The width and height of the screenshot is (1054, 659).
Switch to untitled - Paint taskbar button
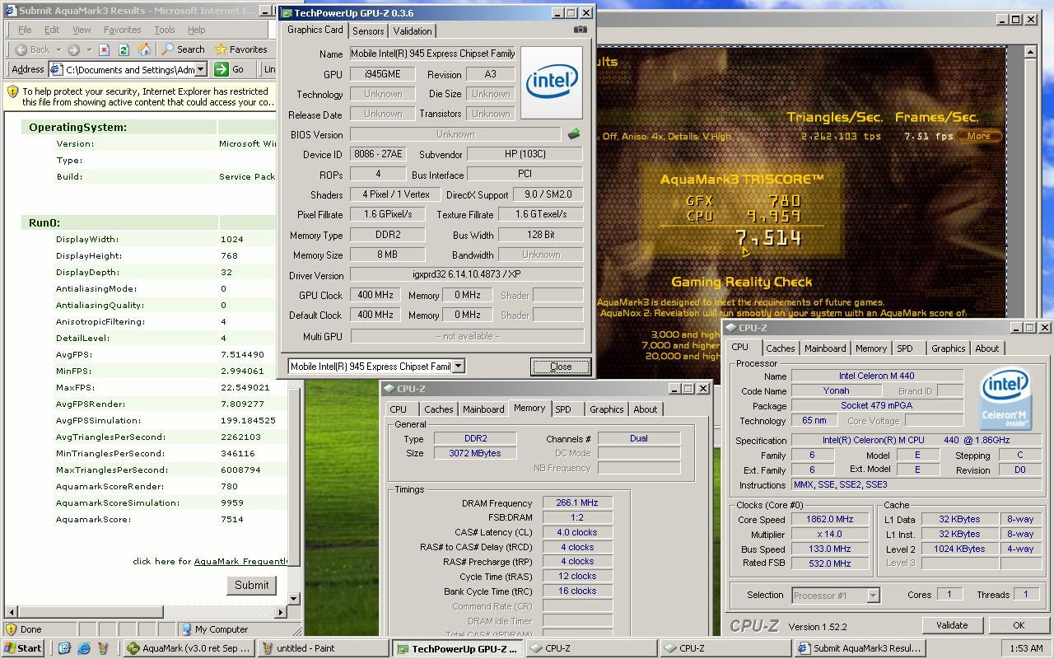tap(322, 648)
